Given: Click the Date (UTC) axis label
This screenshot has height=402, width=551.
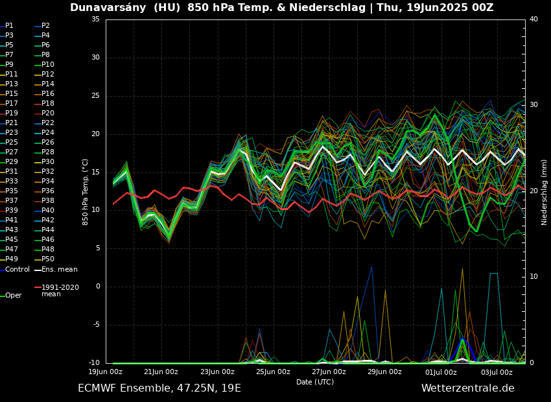Looking at the screenshot, I should tap(315, 383).
